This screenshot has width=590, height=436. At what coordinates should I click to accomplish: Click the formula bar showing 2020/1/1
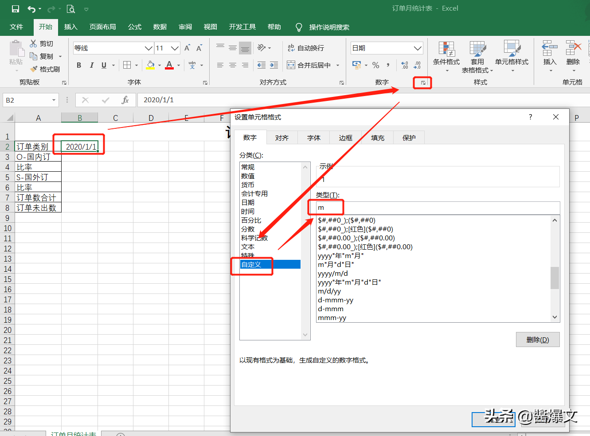click(363, 100)
